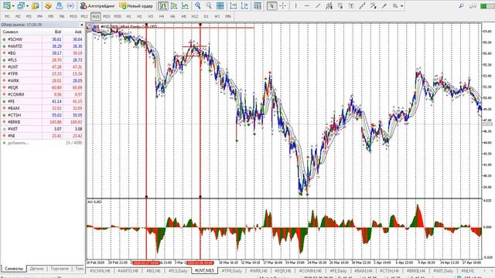The width and height of the screenshot is (495, 278).
Task: Sort by the Bid column header
Action: (x=58, y=32)
